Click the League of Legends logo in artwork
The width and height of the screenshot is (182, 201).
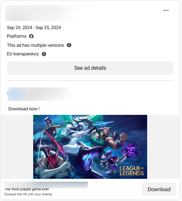[132, 171]
